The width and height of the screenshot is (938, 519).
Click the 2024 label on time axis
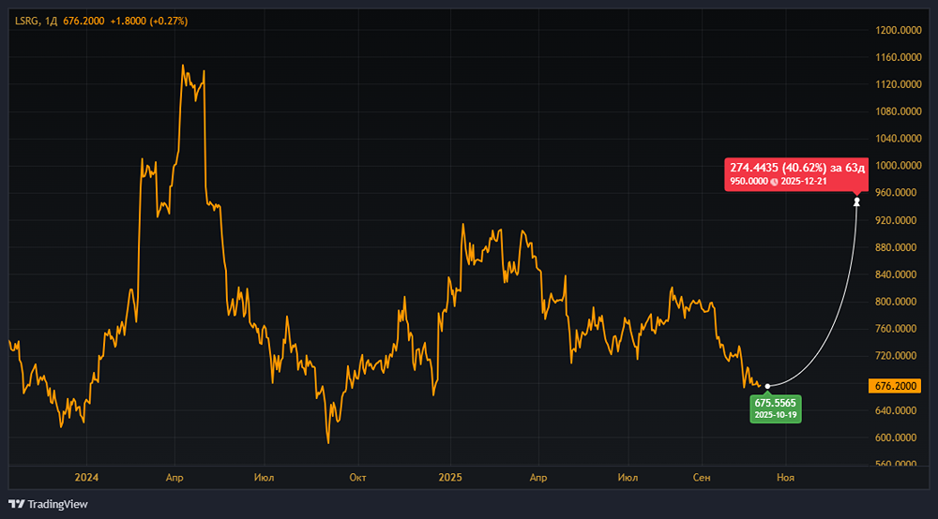pyautogui.click(x=86, y=478)
